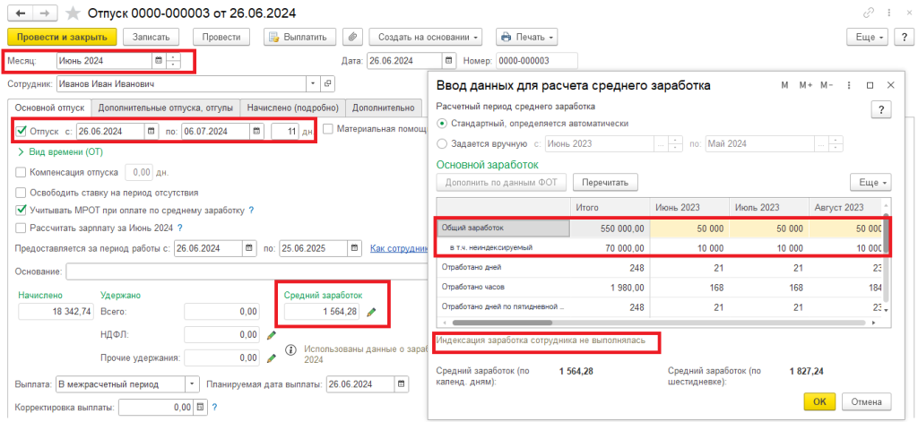Click the paperclip attachments icon
918x422 pixels.
click(x=352, y=37)
